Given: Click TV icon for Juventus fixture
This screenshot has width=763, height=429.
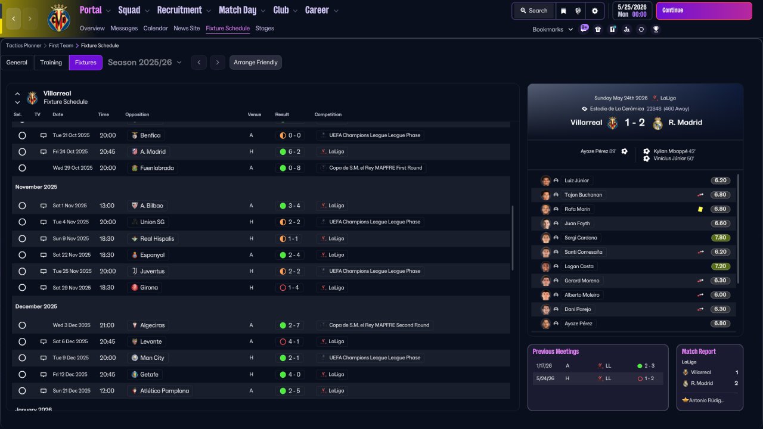Looking at the screenshot, I should pyautogui.click(x=44, y=271).
